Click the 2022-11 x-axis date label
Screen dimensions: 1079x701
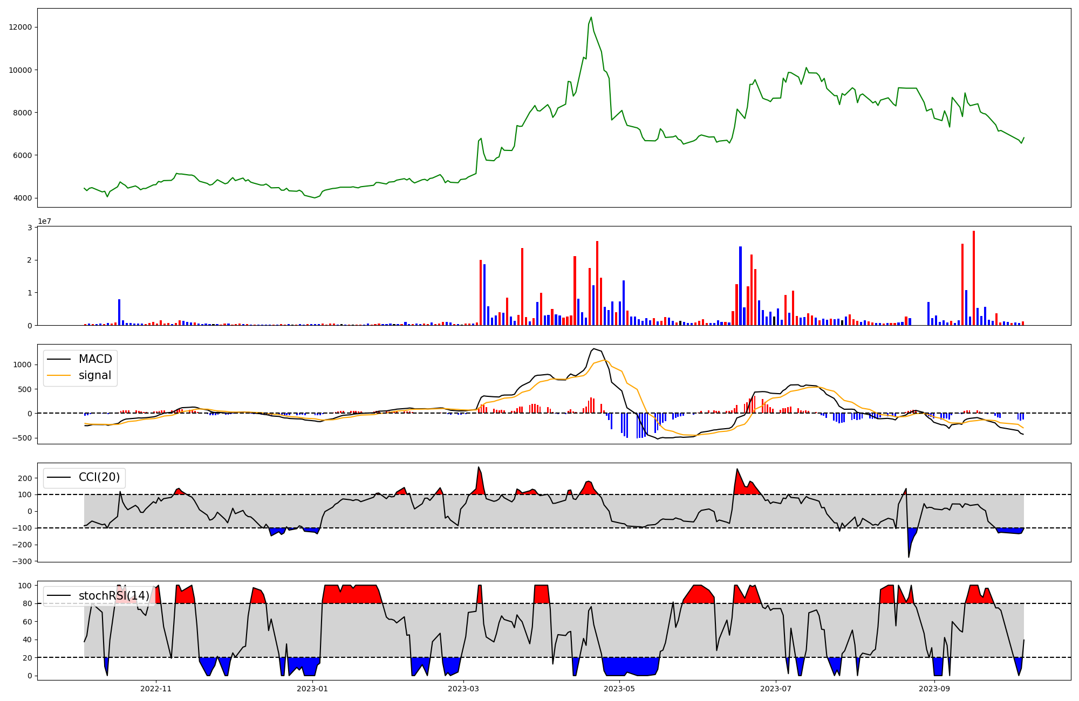point(156,689)
